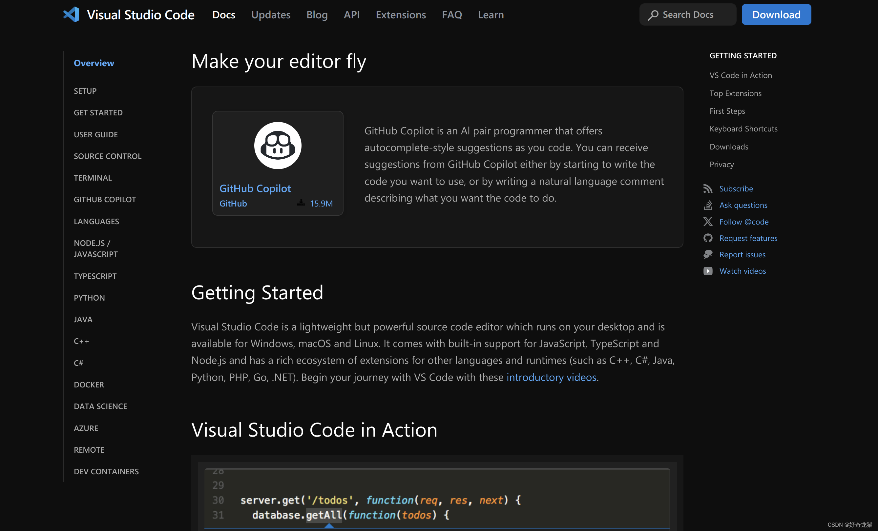Expand the REMOTE sidebar section
878x531 pixels.
[x=89, y=450]
